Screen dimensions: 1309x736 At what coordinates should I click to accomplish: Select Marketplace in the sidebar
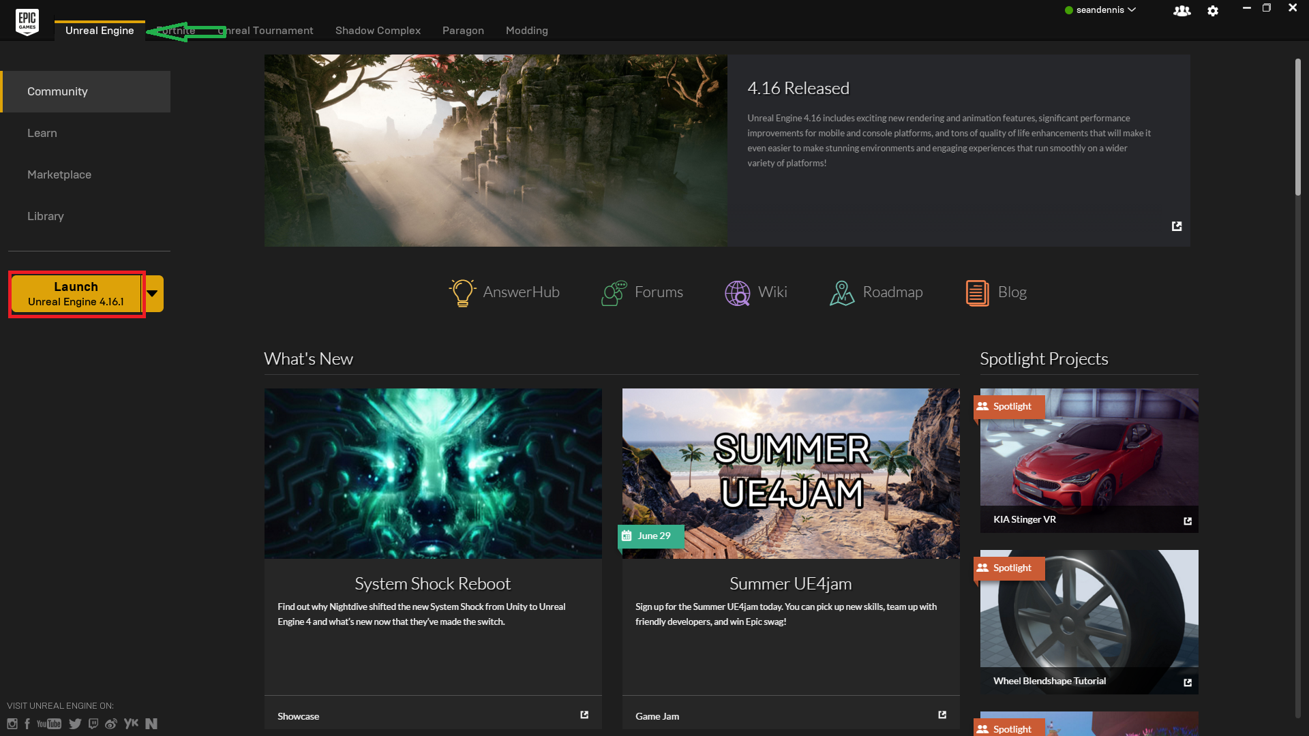pyautogui.click(x=85, y=174)
